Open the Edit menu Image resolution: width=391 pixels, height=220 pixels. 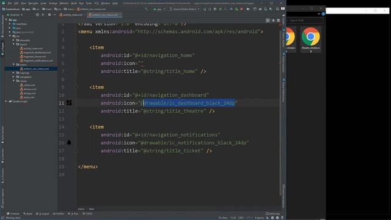pyautogui.click(x=16, y=3)
